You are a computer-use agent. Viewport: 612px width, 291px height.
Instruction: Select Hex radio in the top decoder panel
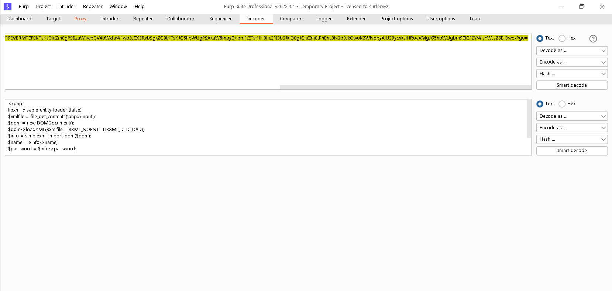[562, 38]
